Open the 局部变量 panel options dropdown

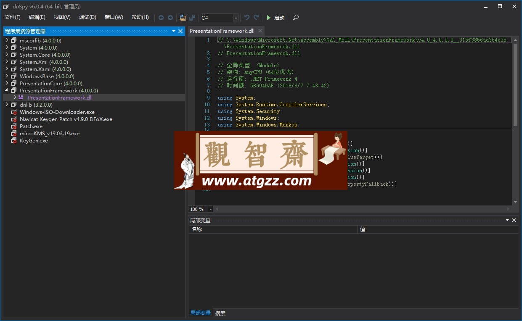click(x=507, y=220)
